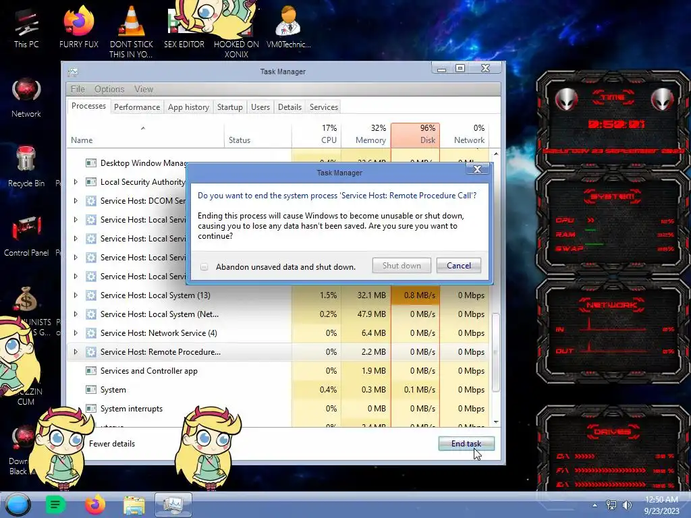The height and width of the screenshot is (518, 691).
Task: Sort processes by Name column
Action: click(146, 135)
